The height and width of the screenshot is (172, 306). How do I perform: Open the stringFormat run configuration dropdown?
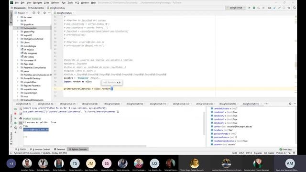point(236,8)
